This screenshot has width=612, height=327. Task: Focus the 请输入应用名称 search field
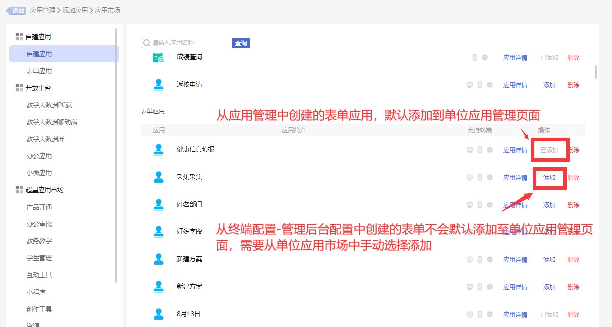(x=187, y=43)
